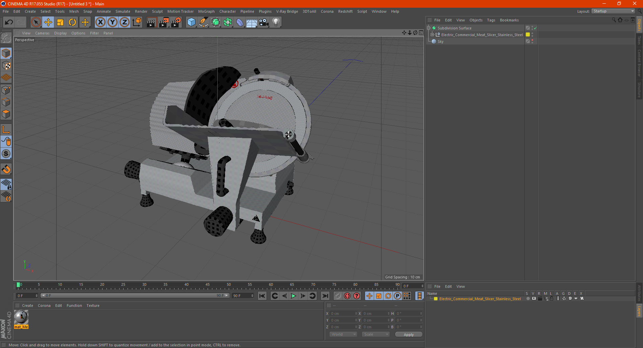
Task: Click Subdivision Surface generator icon
Action: point(216,22)
